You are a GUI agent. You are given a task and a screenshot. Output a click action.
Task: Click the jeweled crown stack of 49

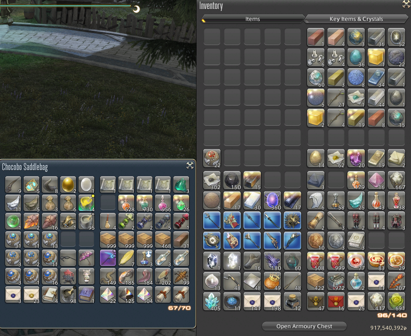point(272,281)
